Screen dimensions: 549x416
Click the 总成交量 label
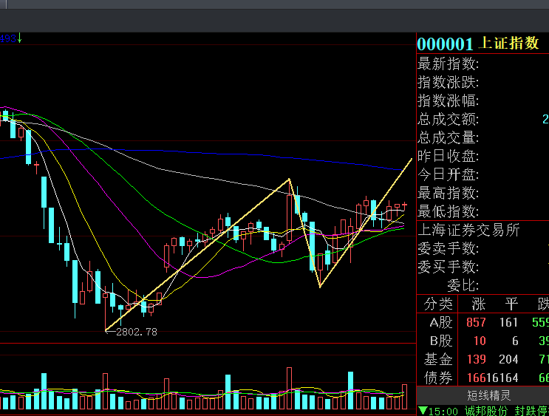point(448,137)
